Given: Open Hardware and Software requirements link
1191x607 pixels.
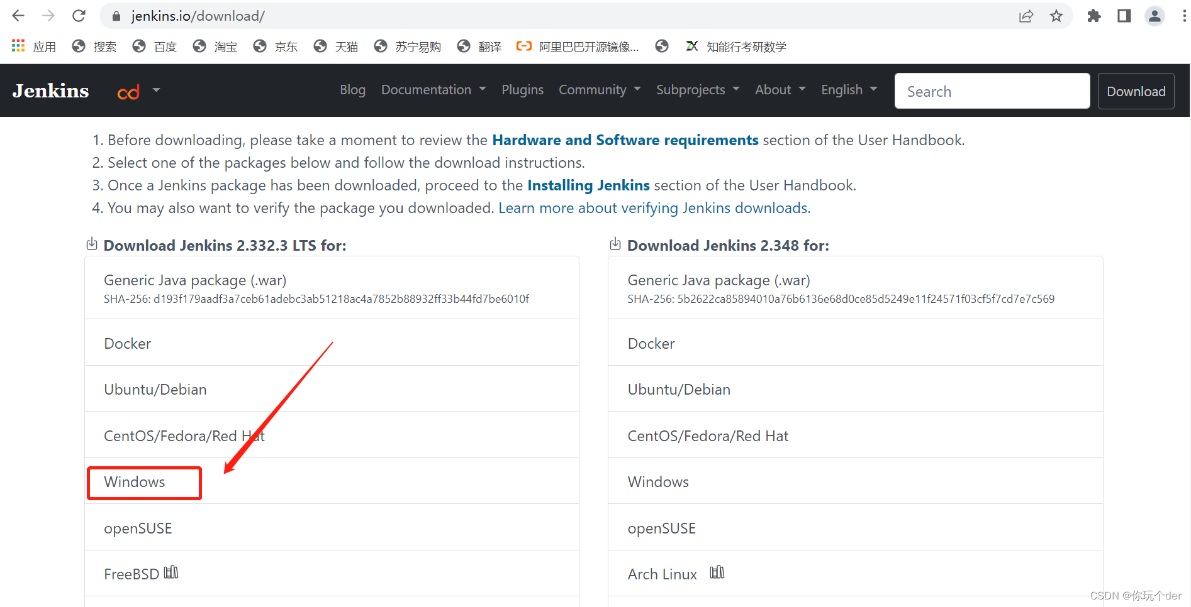Looking at the screenshot, I should [x=625, y=140].
